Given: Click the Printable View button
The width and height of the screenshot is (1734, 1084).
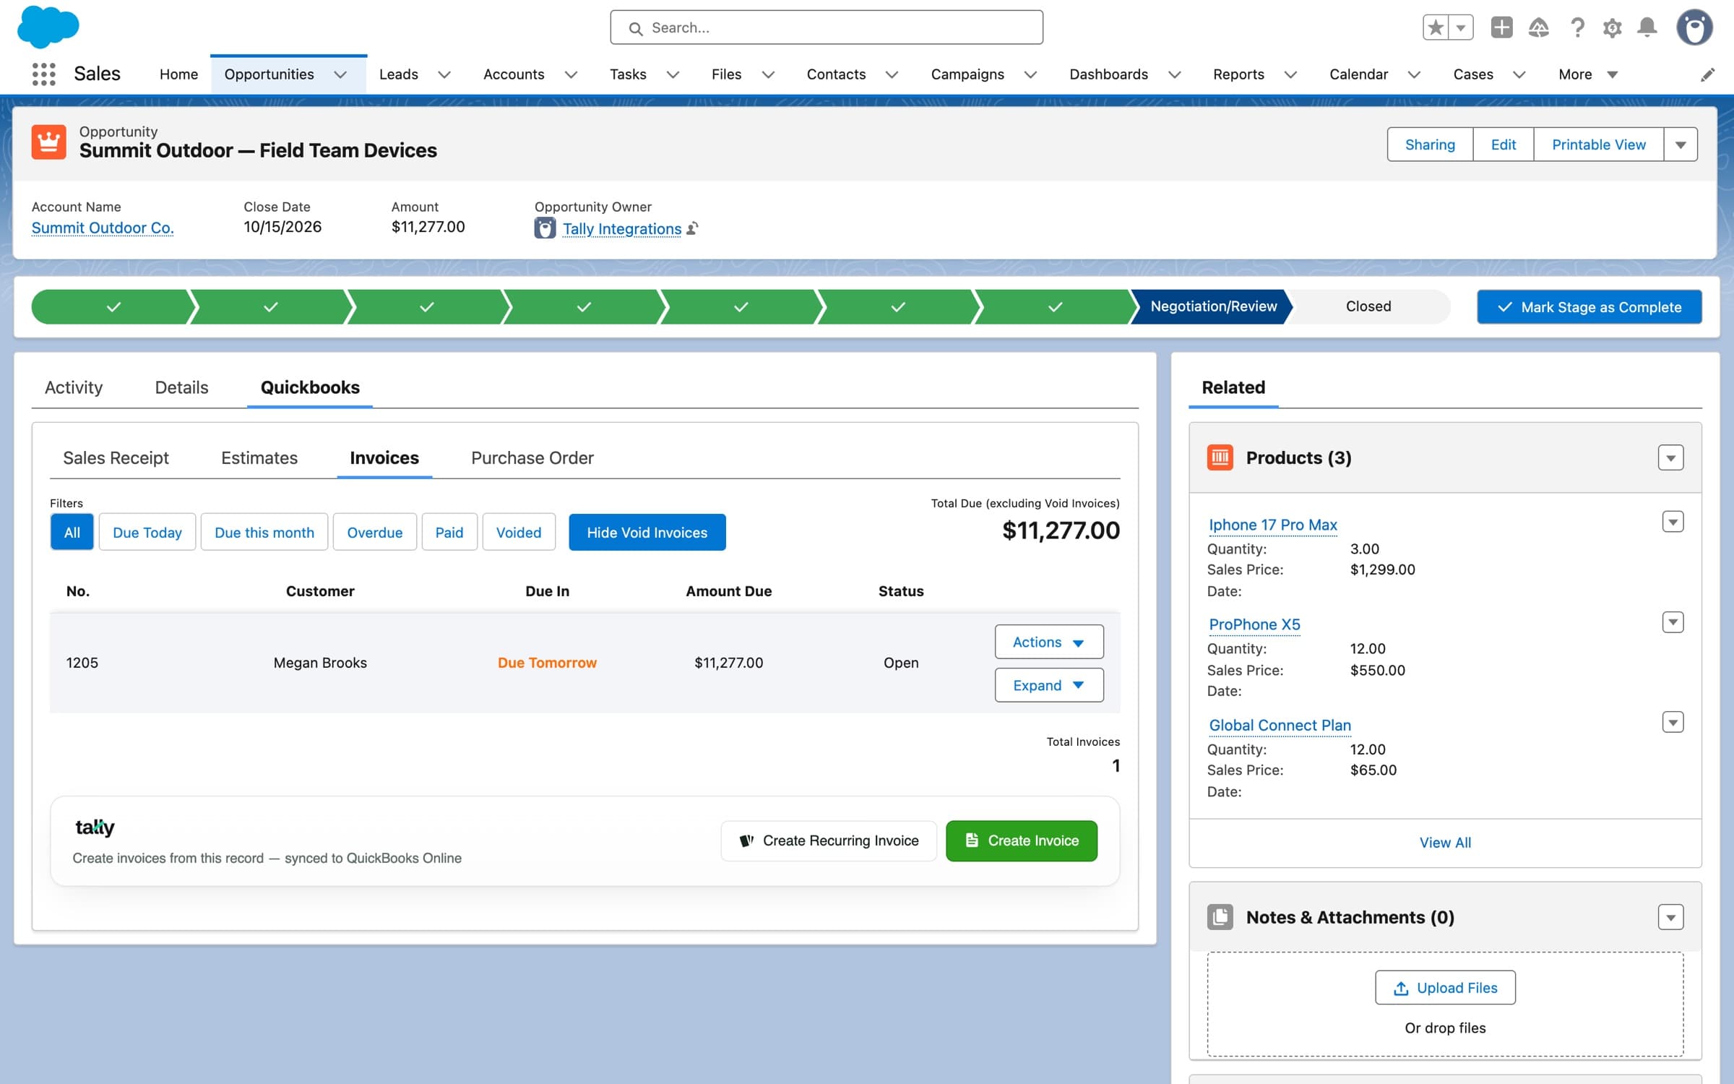Looking at the screenshot, I should (1599, 145).
